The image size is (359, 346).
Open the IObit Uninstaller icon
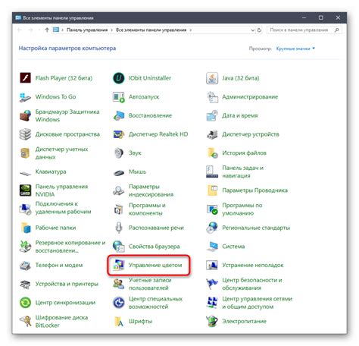pyautogui.click(x=119, y=78)
